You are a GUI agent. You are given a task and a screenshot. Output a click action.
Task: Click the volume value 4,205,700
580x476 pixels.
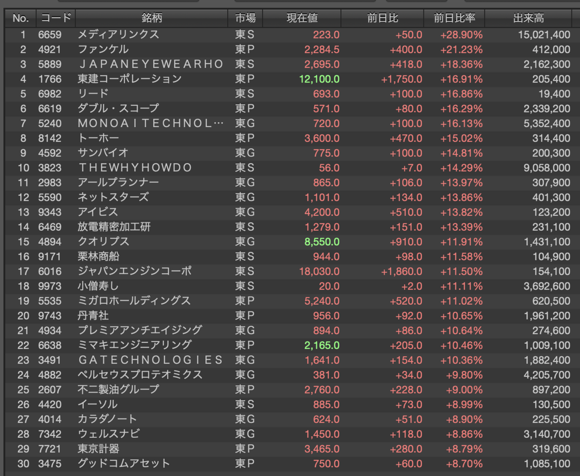pos(546,375)
